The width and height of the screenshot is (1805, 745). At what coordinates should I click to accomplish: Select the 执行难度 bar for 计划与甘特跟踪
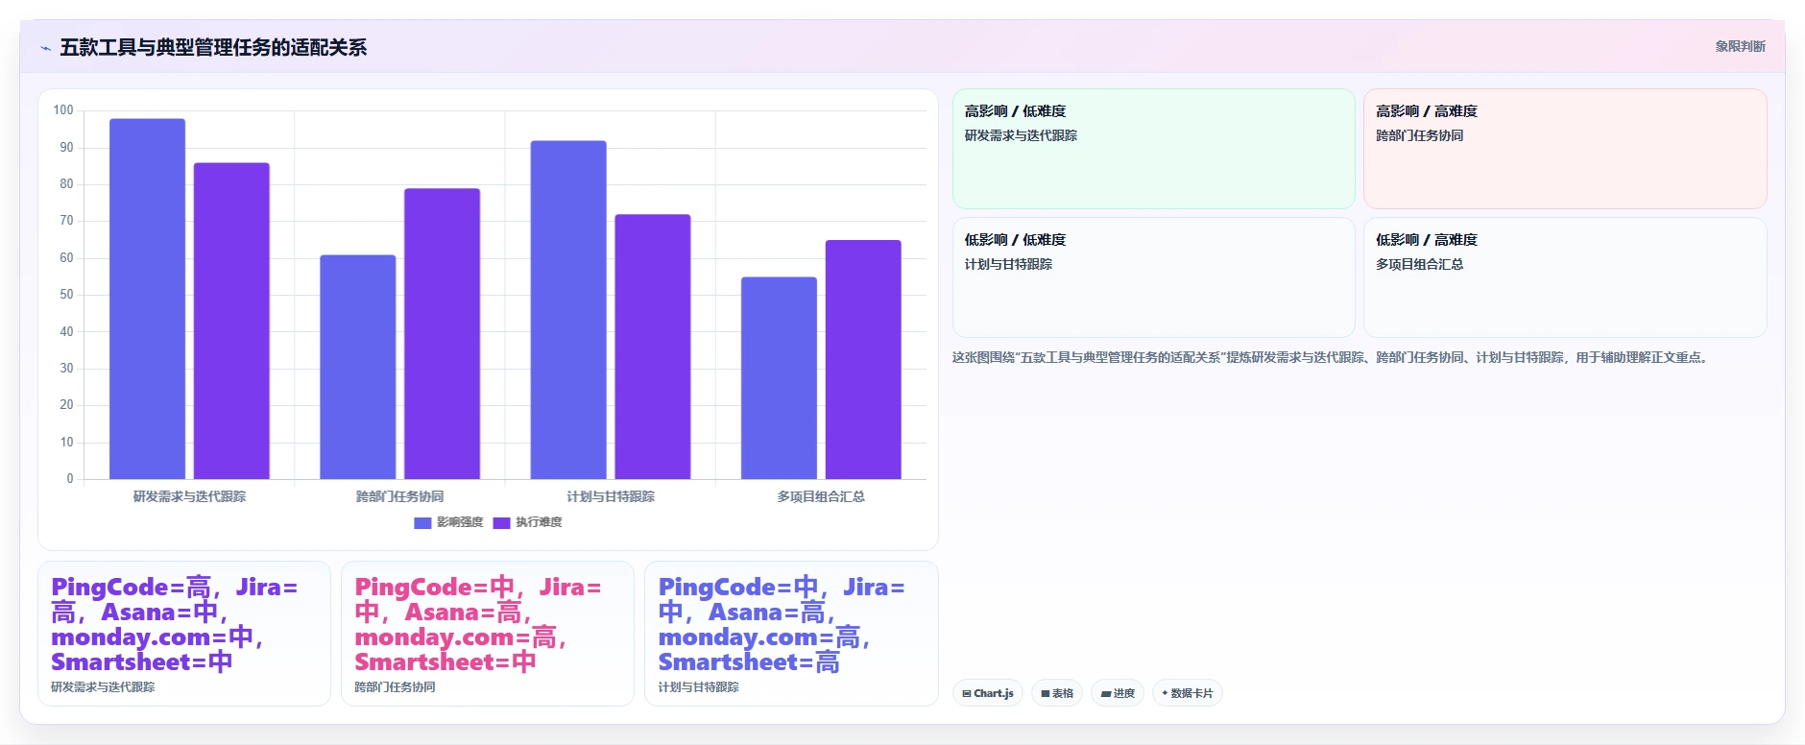(653, 347)
